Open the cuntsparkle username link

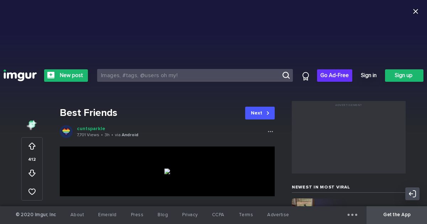coord(91,128)
